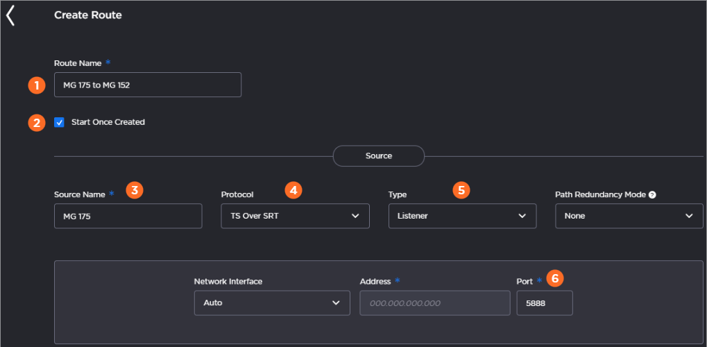Click orange step marker 6 near Port
Image resolution: width=707 pixels, height=347 pixels.
(555, 279)
